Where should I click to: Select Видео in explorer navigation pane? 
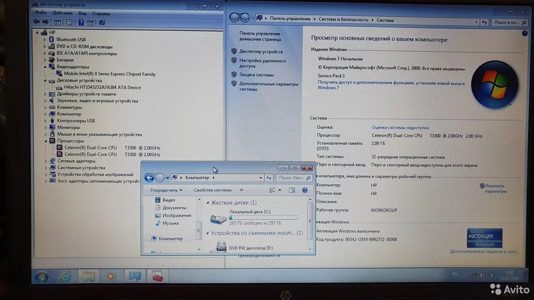pyautogui.click(x=169, y=200)
